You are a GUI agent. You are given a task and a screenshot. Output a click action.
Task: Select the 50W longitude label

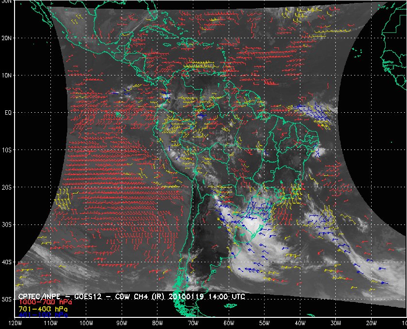point(264,323)
